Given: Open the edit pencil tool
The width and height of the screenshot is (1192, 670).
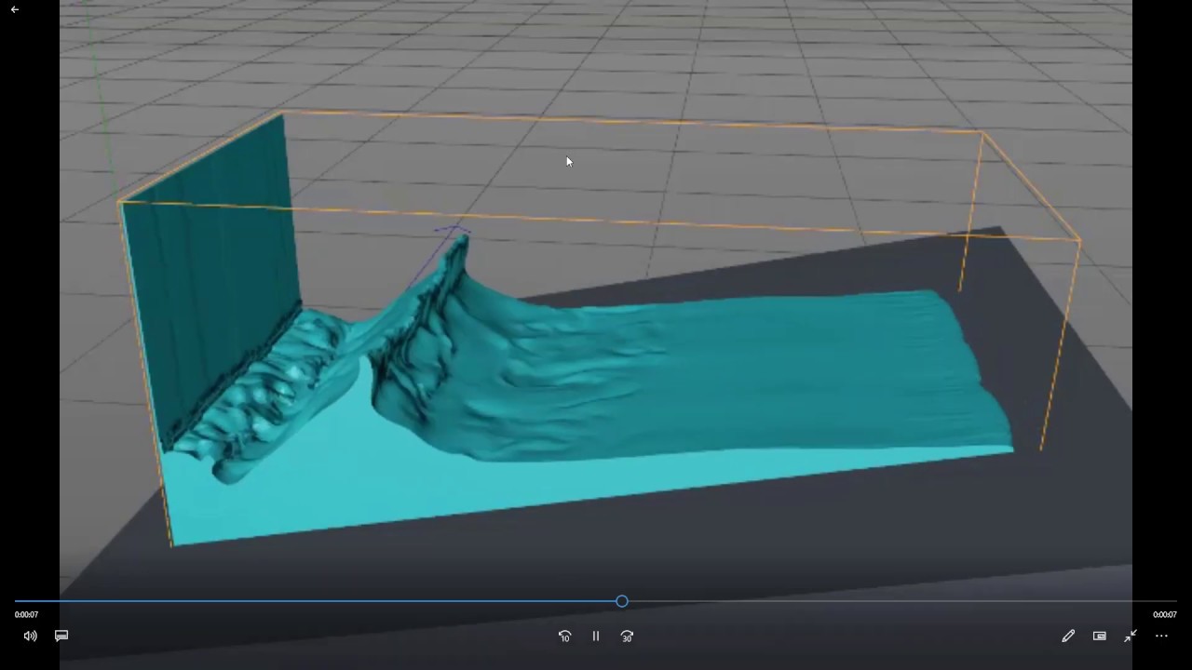Looking at the screenshot, I should pyautogui.click(x=1068, y=636).
